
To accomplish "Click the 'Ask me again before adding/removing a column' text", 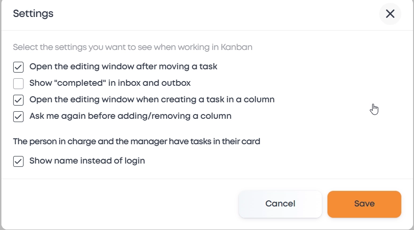I will [130, 116].
